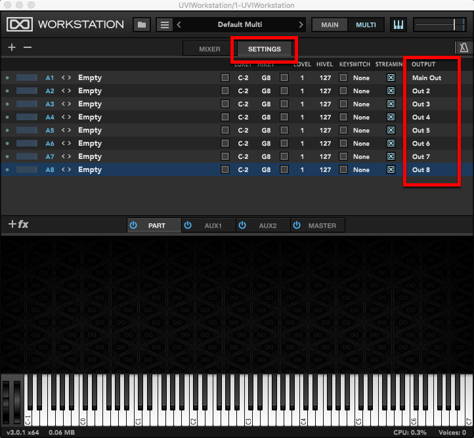Toggle power for MASTER effects
The height and width of the screenshot is (438, 474).
[x=297, y=225]
